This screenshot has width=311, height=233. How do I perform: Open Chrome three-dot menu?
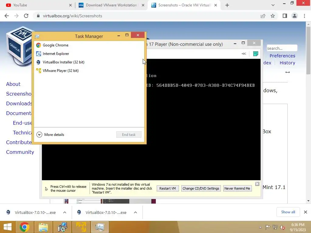304,16
